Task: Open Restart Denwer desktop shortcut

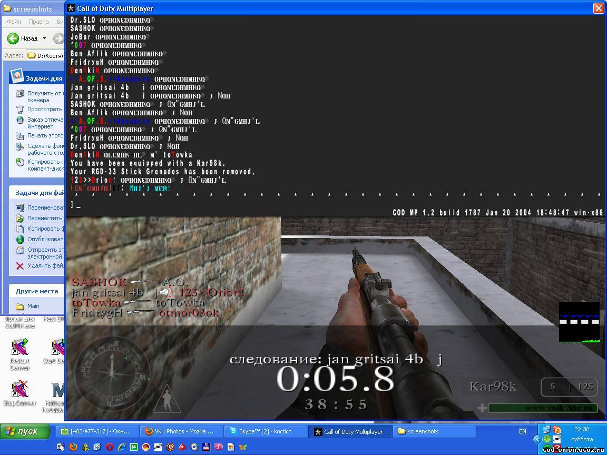Action: [x=19, y=354]
